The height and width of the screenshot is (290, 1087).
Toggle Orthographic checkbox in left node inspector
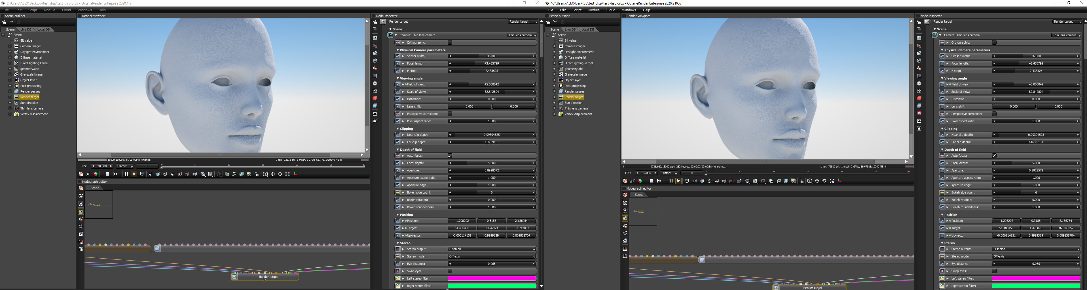pyautogui.click(x=450, y=42)
